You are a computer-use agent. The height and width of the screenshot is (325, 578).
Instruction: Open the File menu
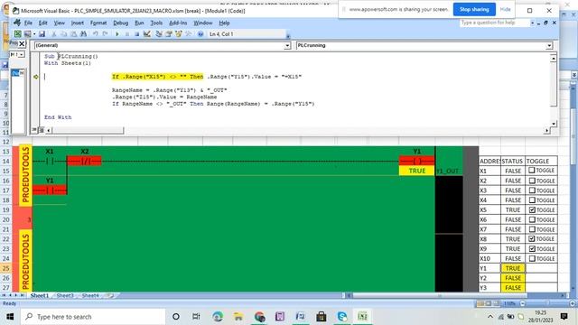(x=28, y=23)
